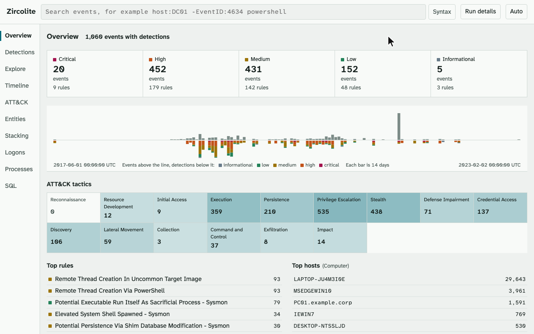Select the Exfiltration tactic tile

click(x=287, y=238)
